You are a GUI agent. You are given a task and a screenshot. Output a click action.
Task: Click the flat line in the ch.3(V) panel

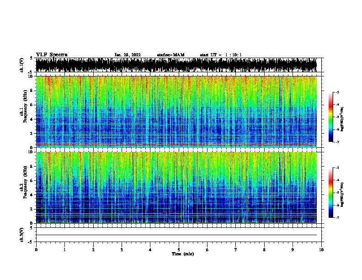[176, 235]
